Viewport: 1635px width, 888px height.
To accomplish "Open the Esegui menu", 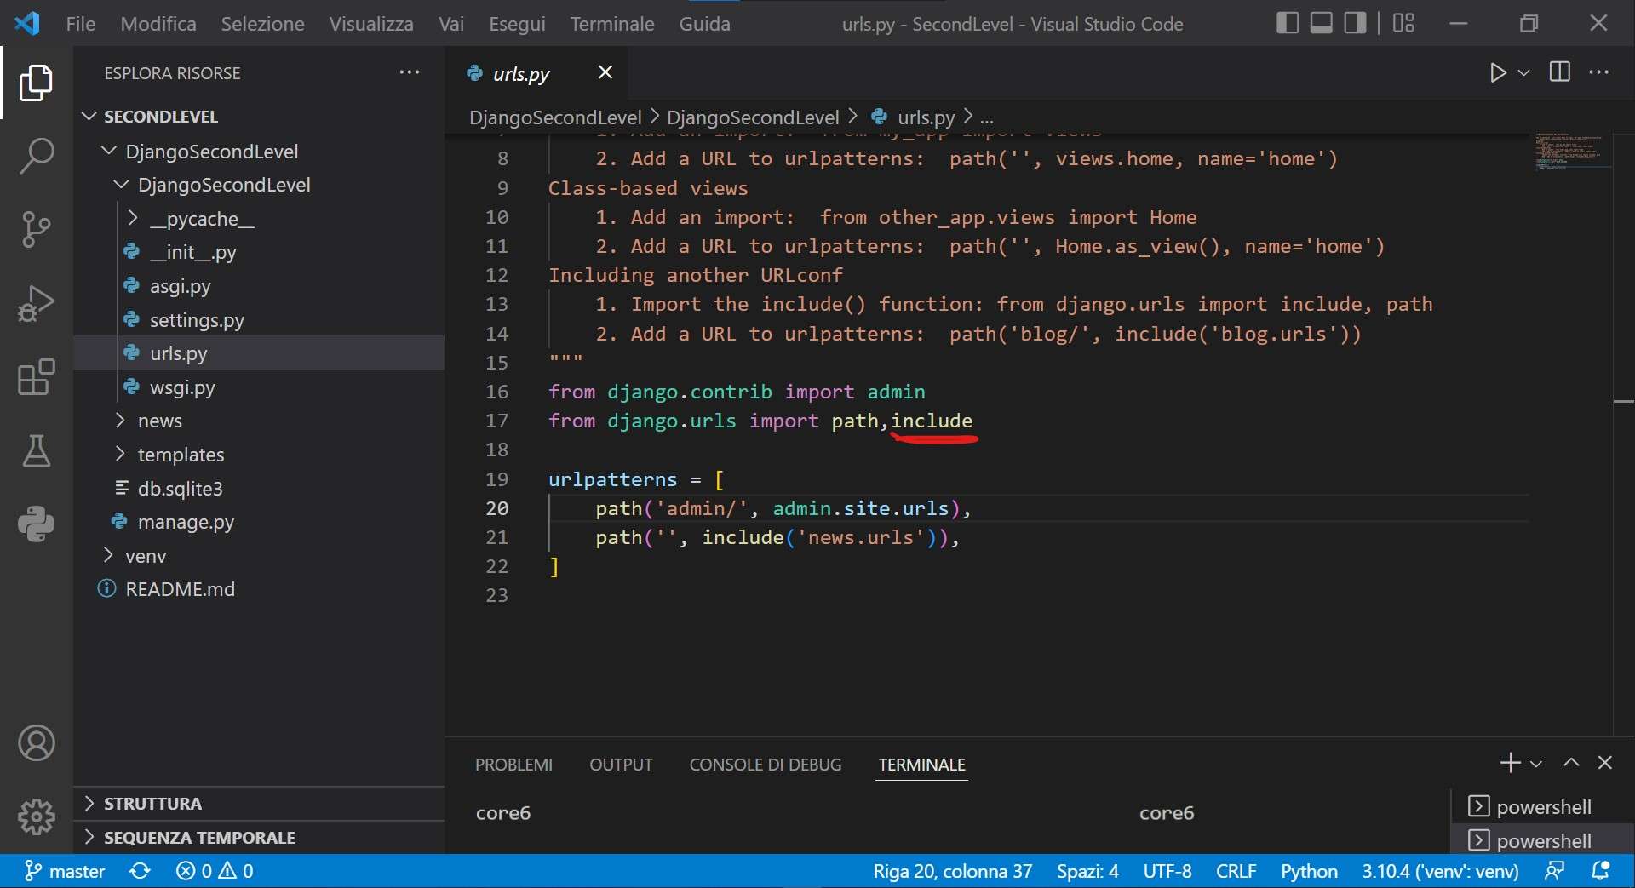I will [x=517, y=23].
